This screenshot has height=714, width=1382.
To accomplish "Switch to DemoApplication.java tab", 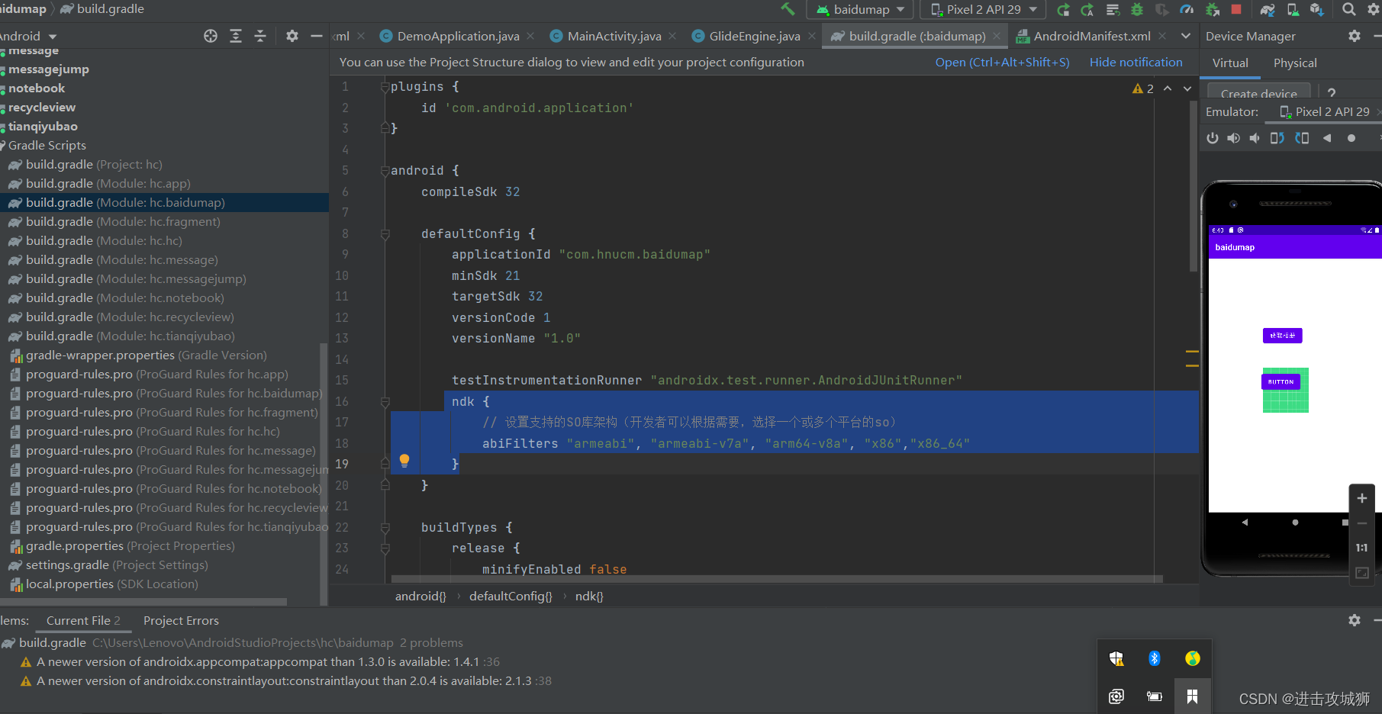I will pos(458,36).
